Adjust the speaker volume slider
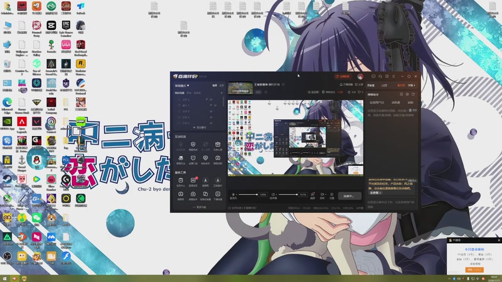 pyautogui.click(x=288, y=194)
